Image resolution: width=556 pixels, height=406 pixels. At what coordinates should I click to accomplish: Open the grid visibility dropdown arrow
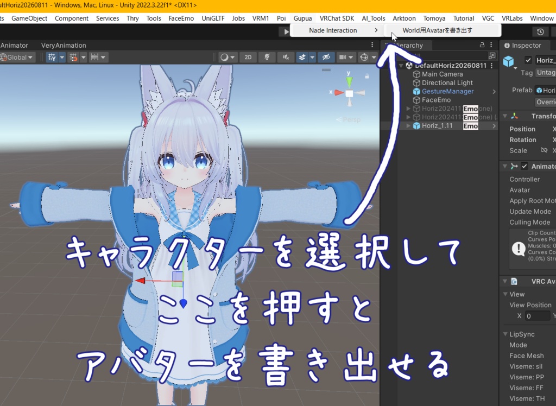[62, 57]
